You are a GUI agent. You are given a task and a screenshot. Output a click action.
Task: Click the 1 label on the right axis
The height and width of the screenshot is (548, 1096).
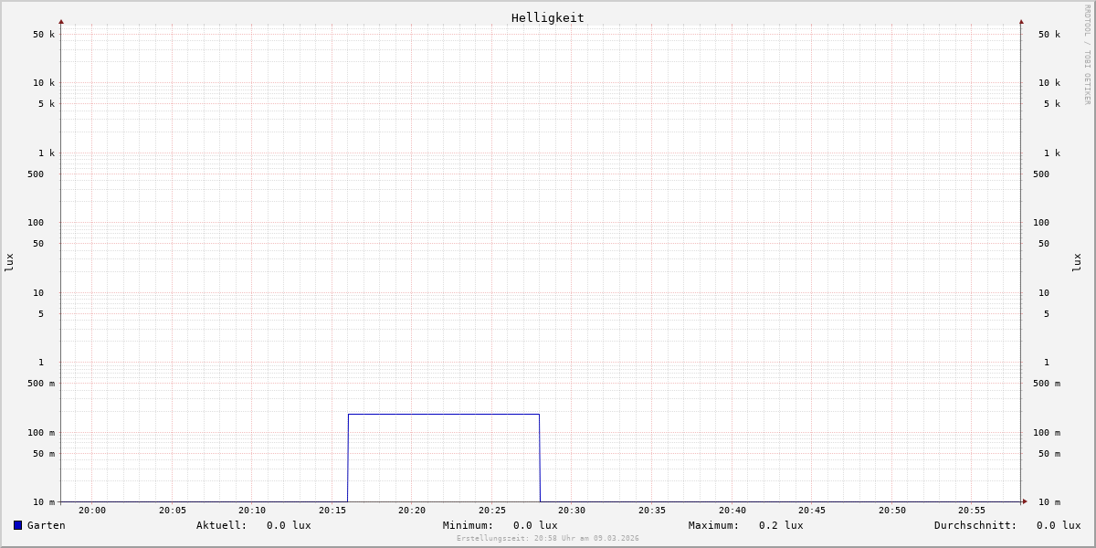1047,363
